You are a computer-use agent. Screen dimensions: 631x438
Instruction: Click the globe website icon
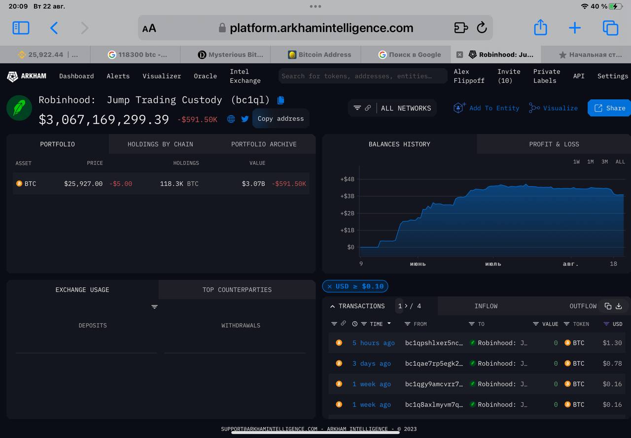[x=231, y=119]
